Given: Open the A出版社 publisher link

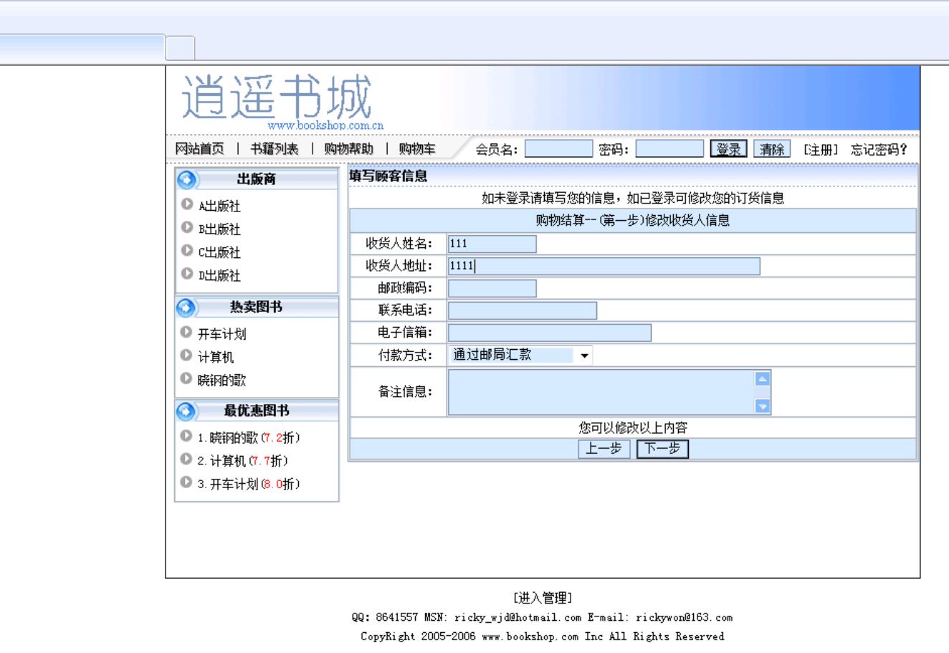Looking at the screenshot, I should click(219, 206).
